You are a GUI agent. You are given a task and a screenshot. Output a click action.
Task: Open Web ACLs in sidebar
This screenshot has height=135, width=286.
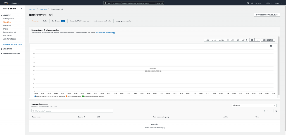coord(7,22)
